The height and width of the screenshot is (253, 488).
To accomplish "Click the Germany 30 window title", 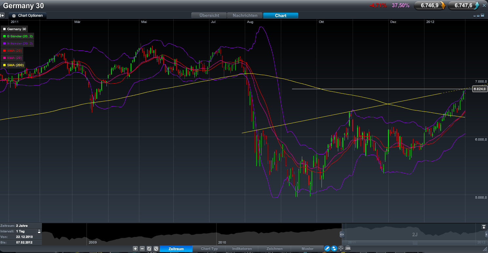I will [23, 6].
